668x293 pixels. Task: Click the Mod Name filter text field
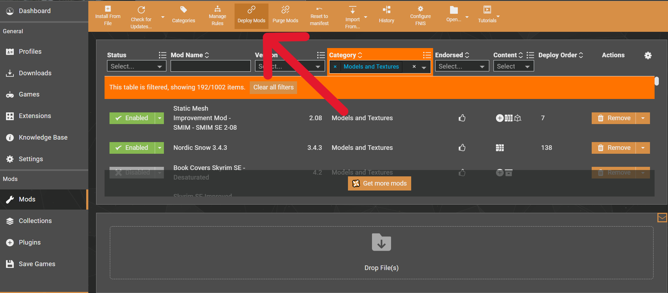point(211,66)
